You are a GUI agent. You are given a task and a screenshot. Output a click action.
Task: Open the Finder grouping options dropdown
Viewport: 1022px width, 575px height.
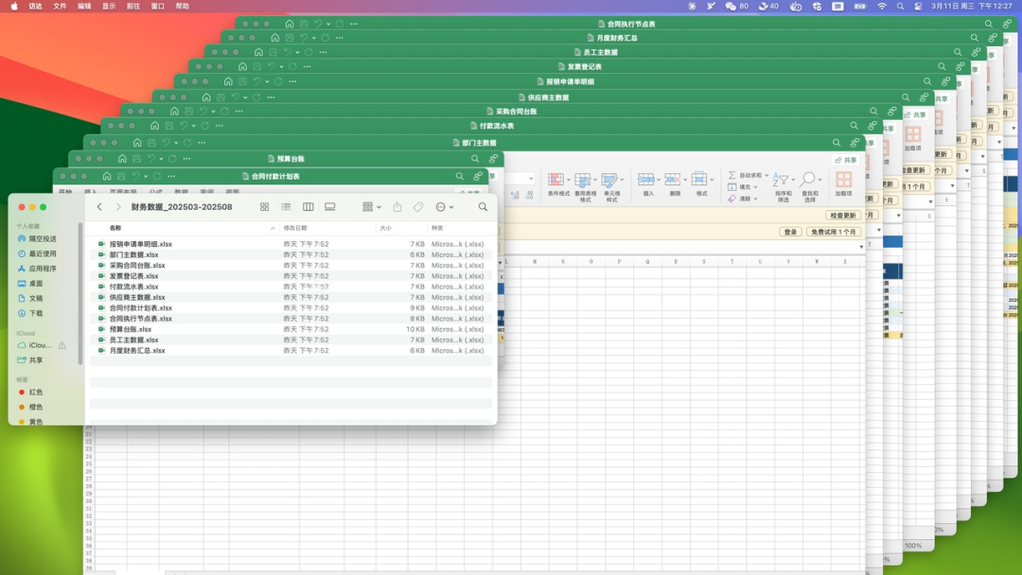(x=372, y=206)
